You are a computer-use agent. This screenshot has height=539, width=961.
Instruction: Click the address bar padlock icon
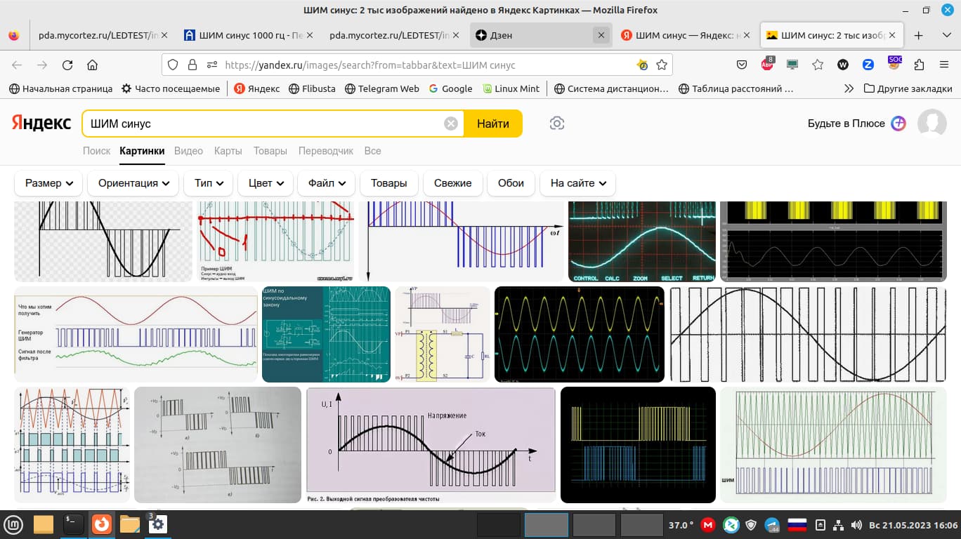pyautogui.click(x=192, y=65)
